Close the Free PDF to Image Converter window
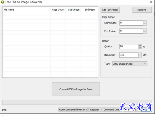This screenshot has width=155, height=116. [x=151, y=2]
